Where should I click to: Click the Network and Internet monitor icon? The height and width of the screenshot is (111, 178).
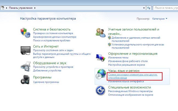pyautogui.click(x=25, y=50)
